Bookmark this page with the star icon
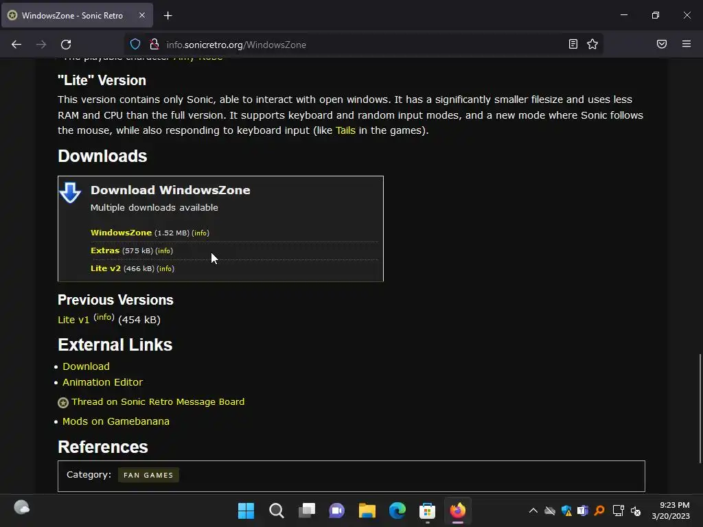Image resolution: width=703 pixels, height=527 pixels. tap(592, 44)
